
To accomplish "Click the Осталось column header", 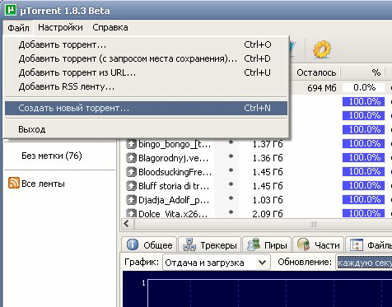I will point(316,72).
